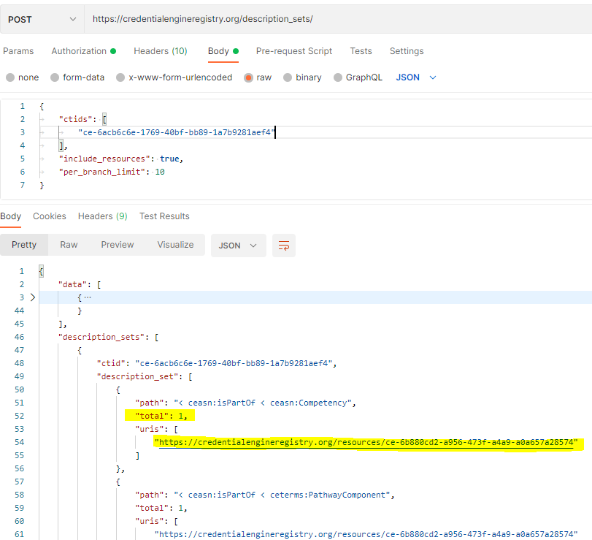
Task: Toggle the wrap lines icon
Action: click(x=284, y=246)
